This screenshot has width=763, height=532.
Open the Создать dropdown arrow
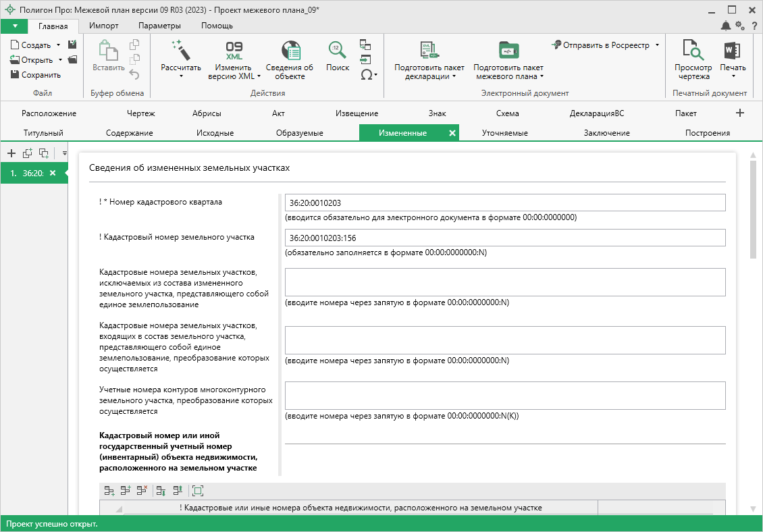pos(58,45)
